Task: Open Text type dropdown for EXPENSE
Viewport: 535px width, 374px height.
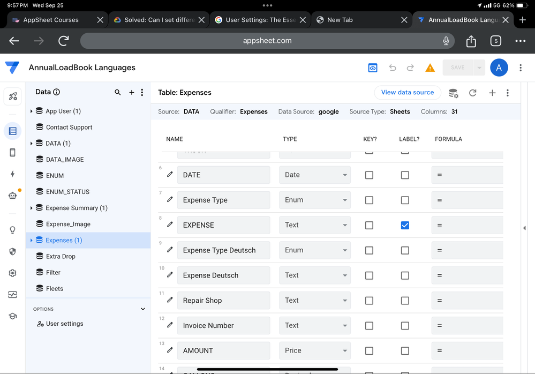Action: pos(314,225)
